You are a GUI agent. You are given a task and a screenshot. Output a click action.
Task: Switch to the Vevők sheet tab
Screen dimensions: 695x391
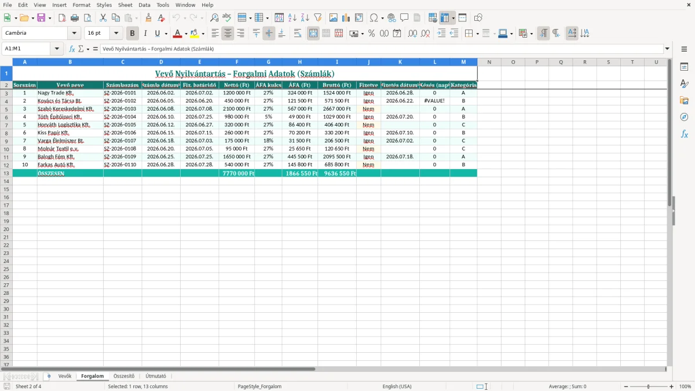pyautogui.click(x=65, y=376)
